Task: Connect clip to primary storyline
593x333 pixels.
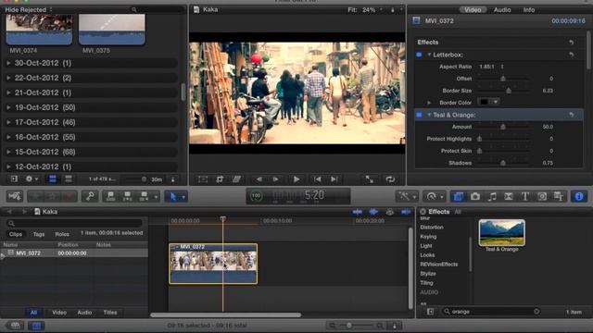Action: [110, 196]
